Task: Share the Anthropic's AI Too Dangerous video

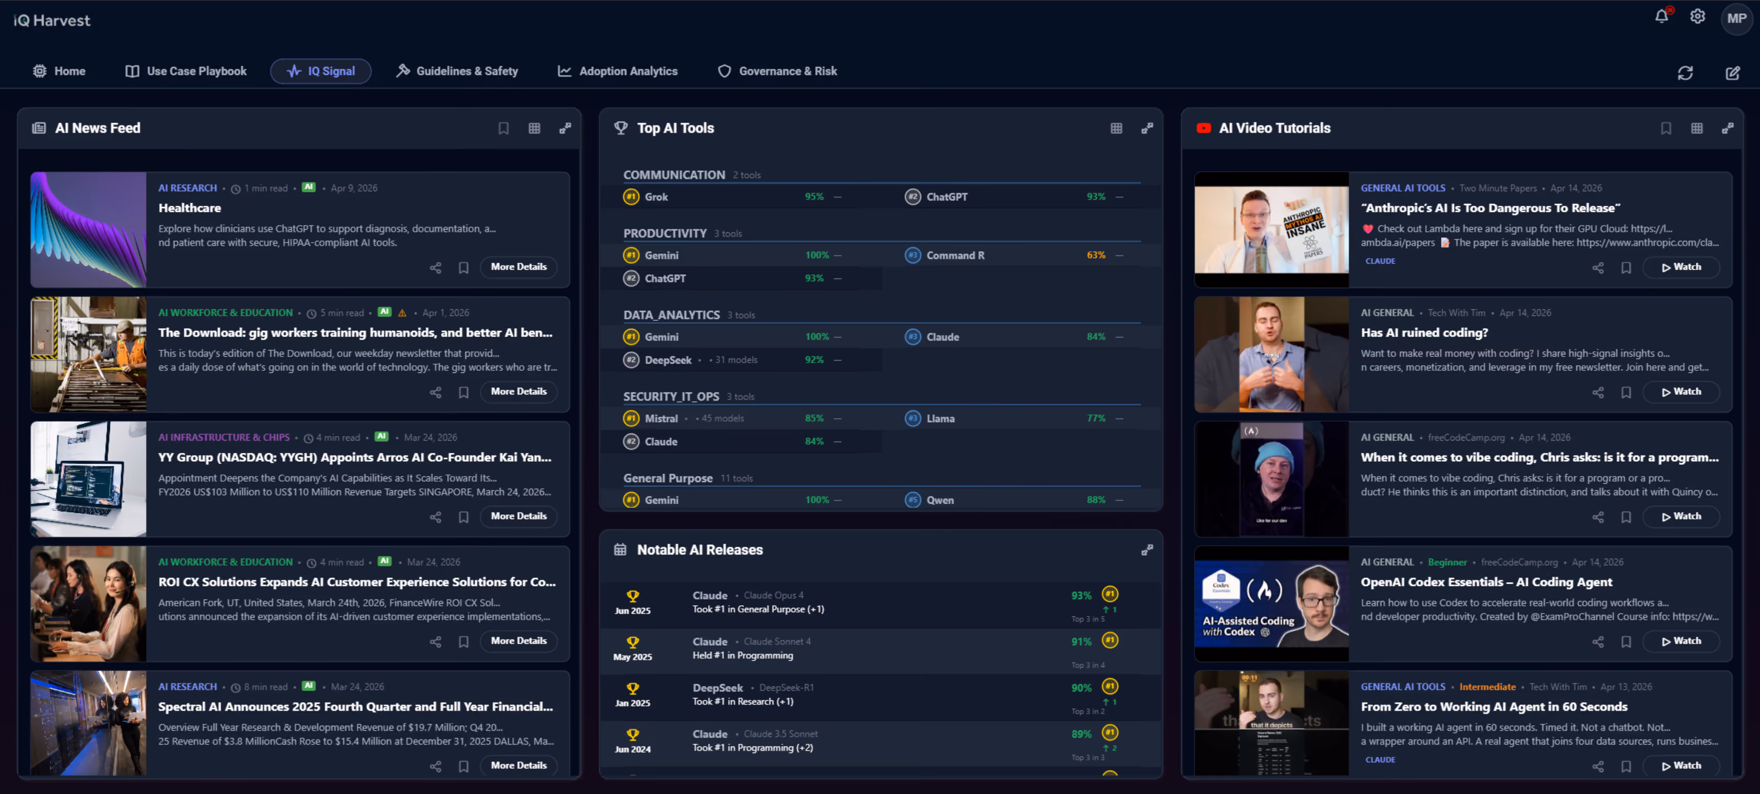Action: click(x=1598, y=268)
